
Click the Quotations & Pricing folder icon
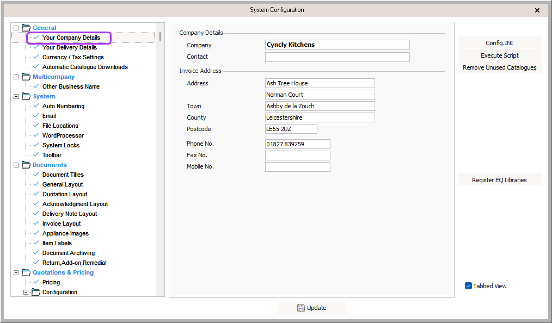tap(26, 272)
